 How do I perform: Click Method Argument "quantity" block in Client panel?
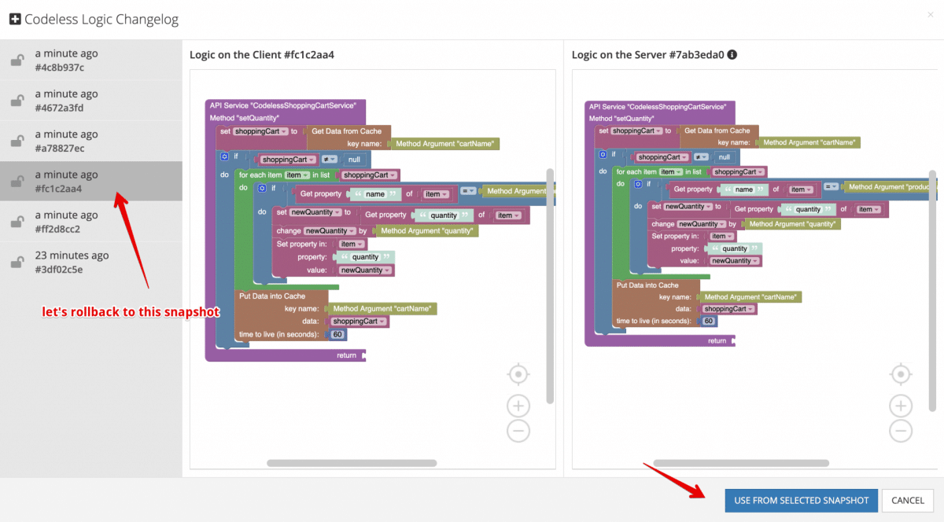pyautogui.click(x=428, y=231)
